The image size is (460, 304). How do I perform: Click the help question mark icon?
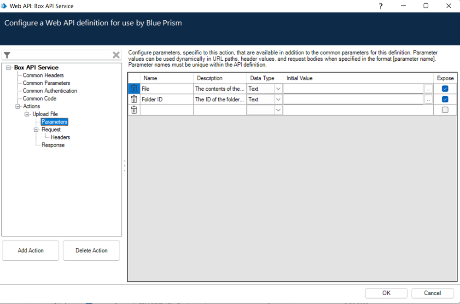[380, 6]
